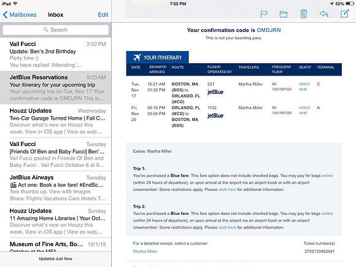Tap the jetBlue logo for flight 1152
Image resolution: width=356 pixels, height=267 pixels.
coord(215,115)
